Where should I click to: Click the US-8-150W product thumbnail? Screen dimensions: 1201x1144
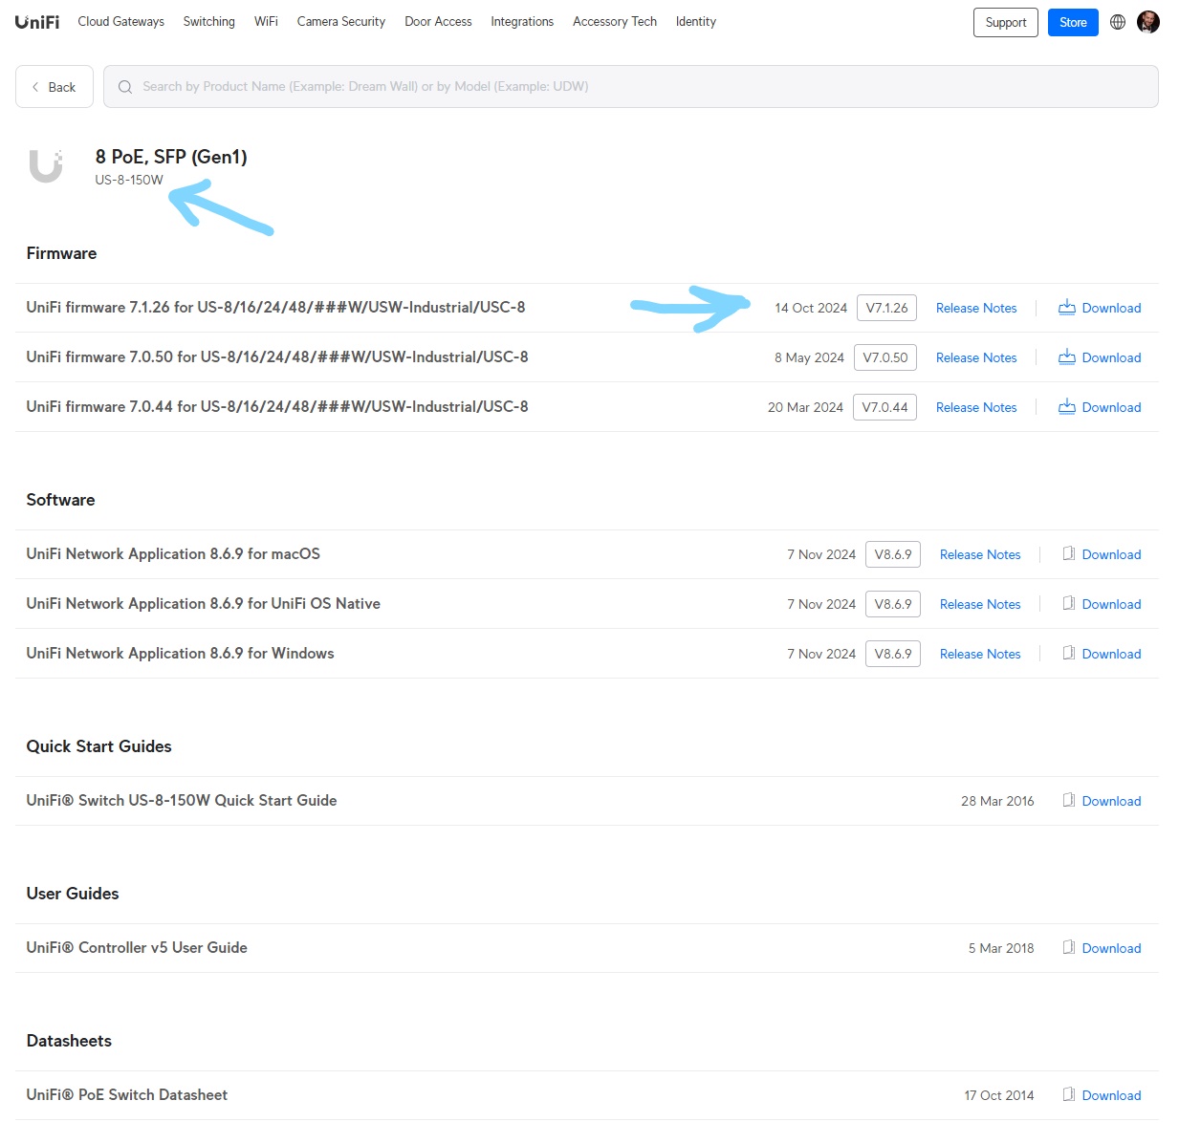pyautogui.click(x=46, y=166)
